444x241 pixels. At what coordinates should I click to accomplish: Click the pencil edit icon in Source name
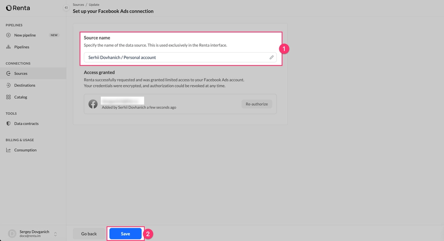pyautogui.click(x=271, y=58)
